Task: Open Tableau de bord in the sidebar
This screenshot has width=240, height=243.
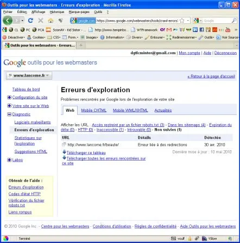Action: click(x=26, y=89)
